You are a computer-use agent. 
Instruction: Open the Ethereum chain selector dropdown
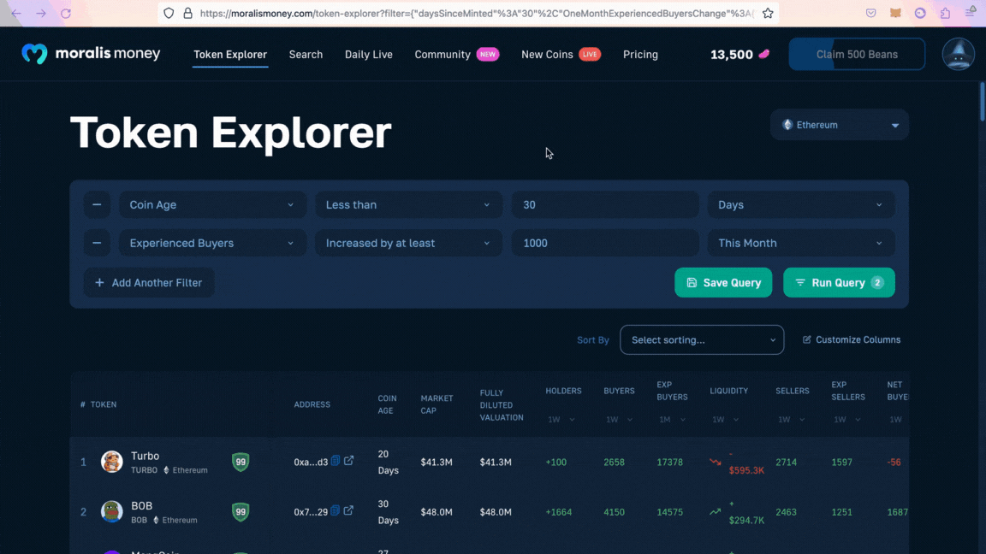[x=840, y=125]
